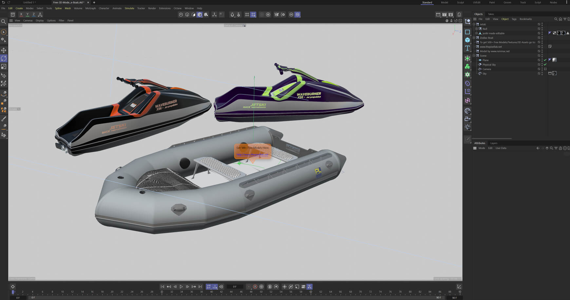Toggle layer checkbox for Camera object
The width and height of the screenshot is (570, 300).
pos(539,69)
